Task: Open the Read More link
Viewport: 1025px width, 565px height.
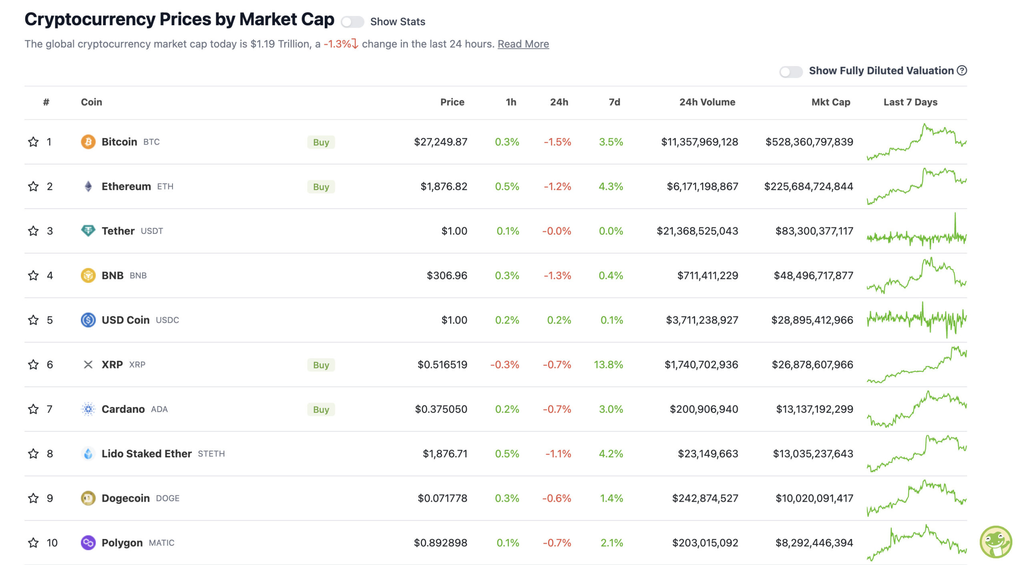Action: [523, 44]
